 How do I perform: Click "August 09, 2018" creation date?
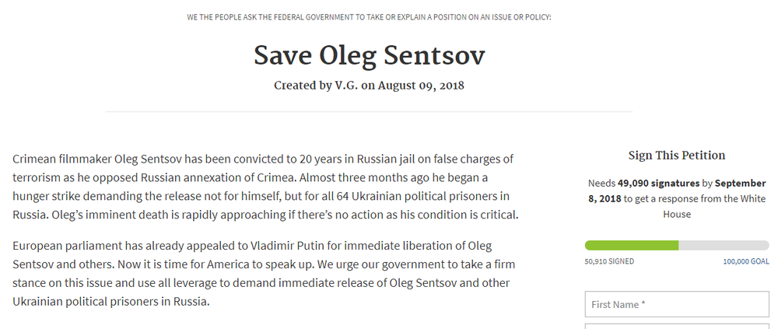pos(421,85)
